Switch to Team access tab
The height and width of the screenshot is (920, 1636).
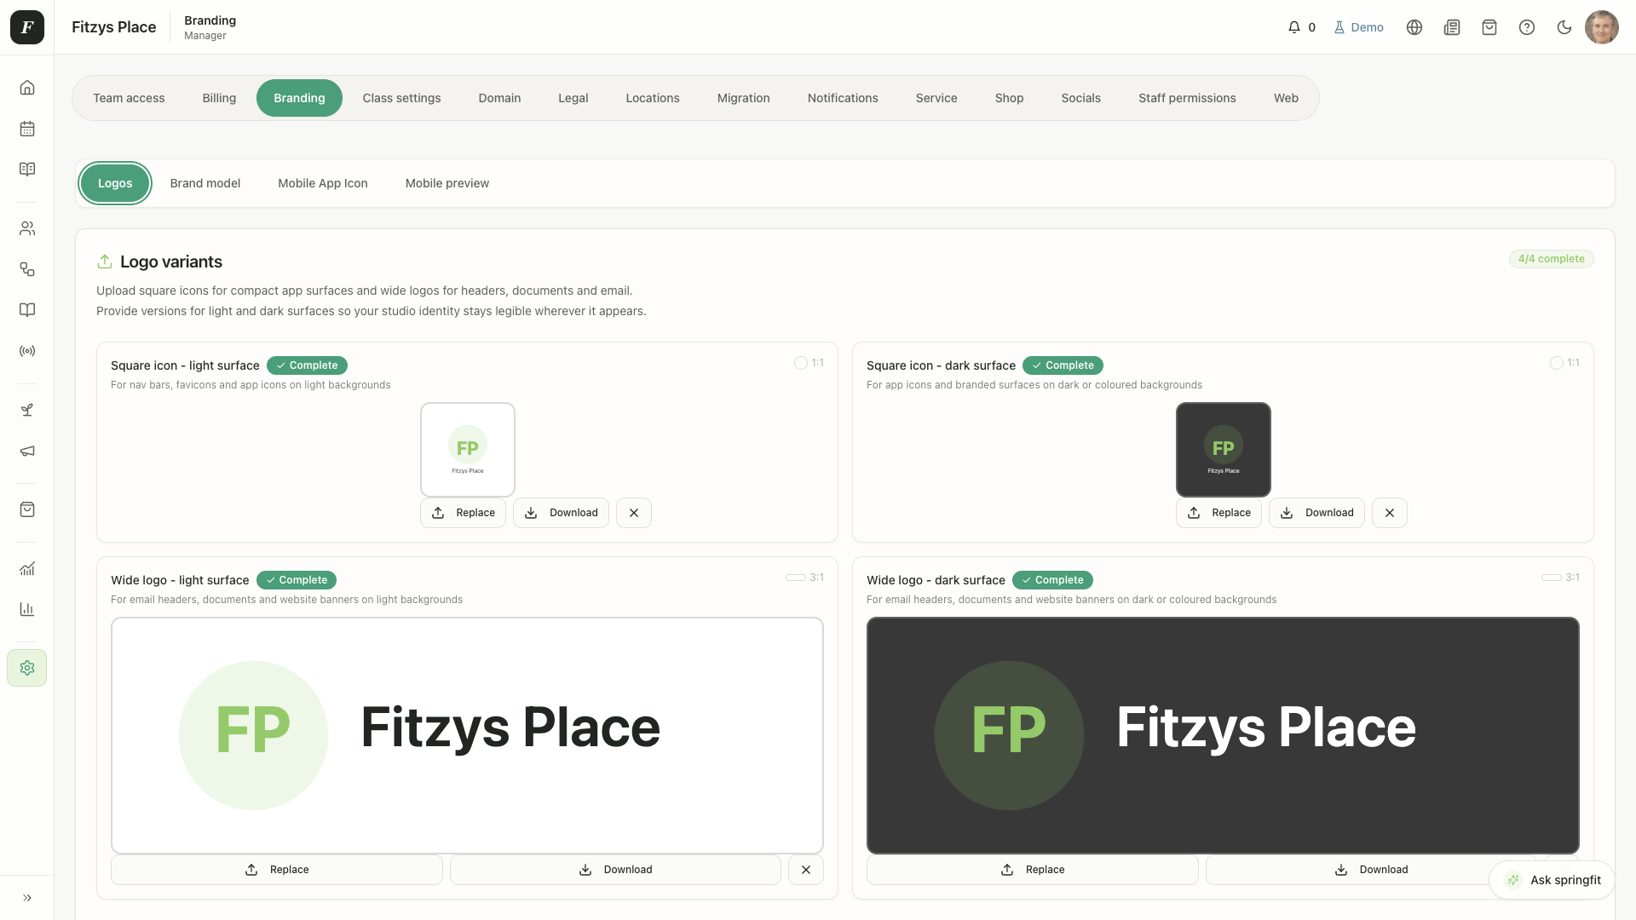pyautogui.click(x=129, y=98)
